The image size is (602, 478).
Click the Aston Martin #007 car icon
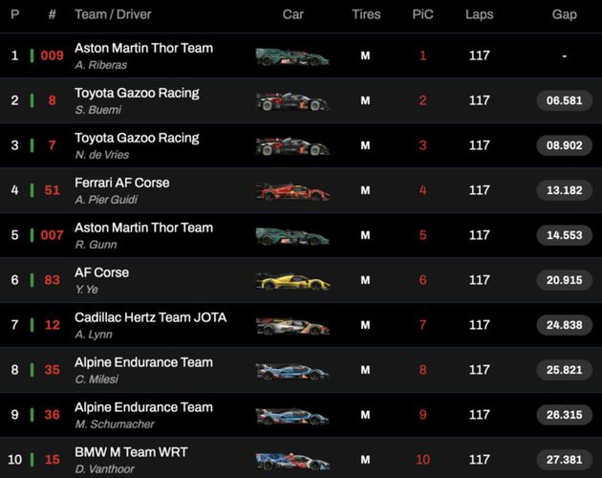(x=292, y=236)
